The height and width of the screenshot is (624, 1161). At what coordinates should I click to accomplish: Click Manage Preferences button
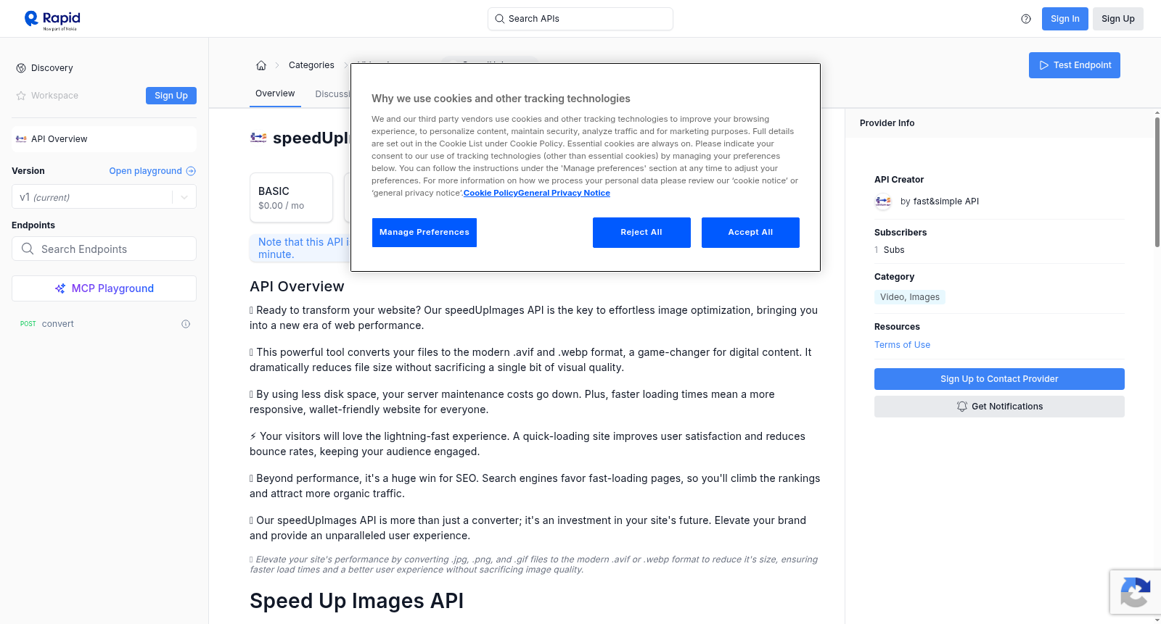[x=424, y=233]
